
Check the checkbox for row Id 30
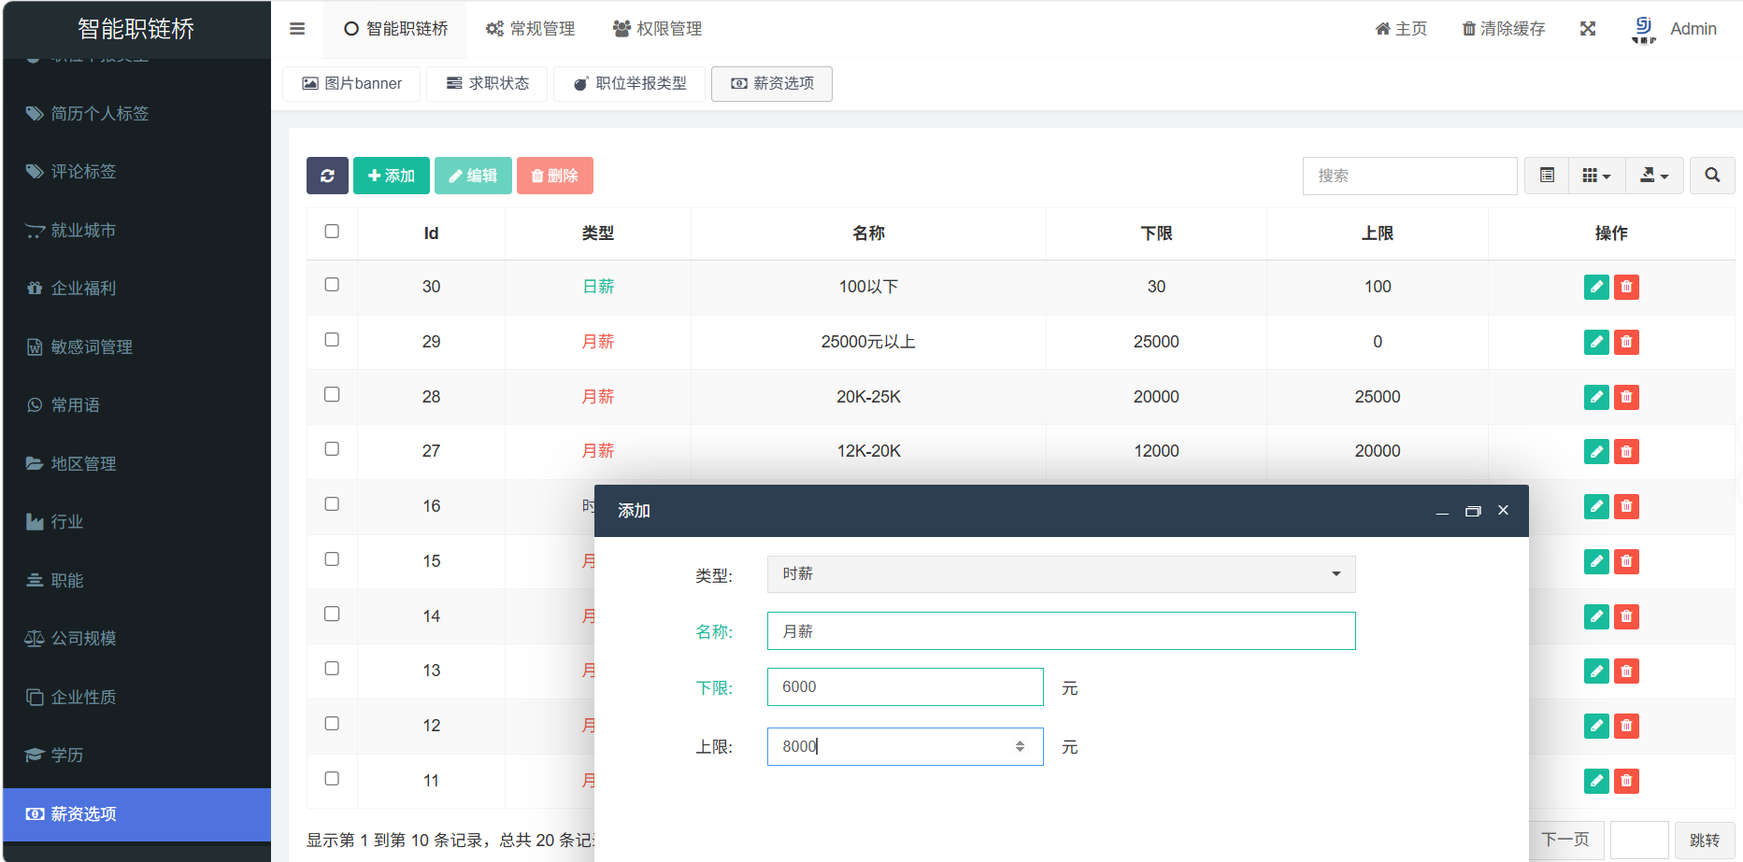[332, 285]
